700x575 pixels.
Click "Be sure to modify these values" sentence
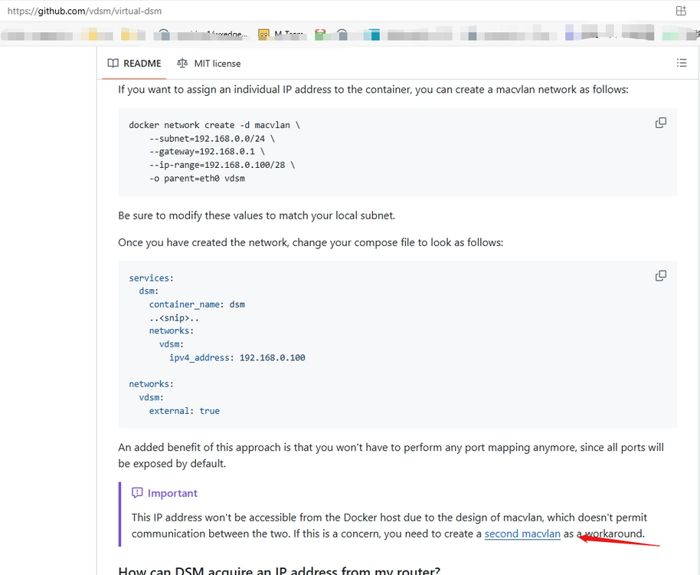257,215
